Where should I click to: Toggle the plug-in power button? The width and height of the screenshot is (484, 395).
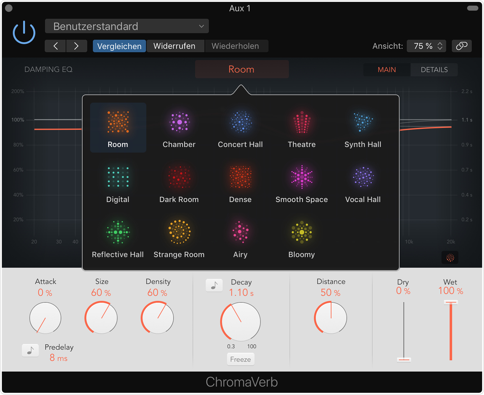tap(24, 32)
